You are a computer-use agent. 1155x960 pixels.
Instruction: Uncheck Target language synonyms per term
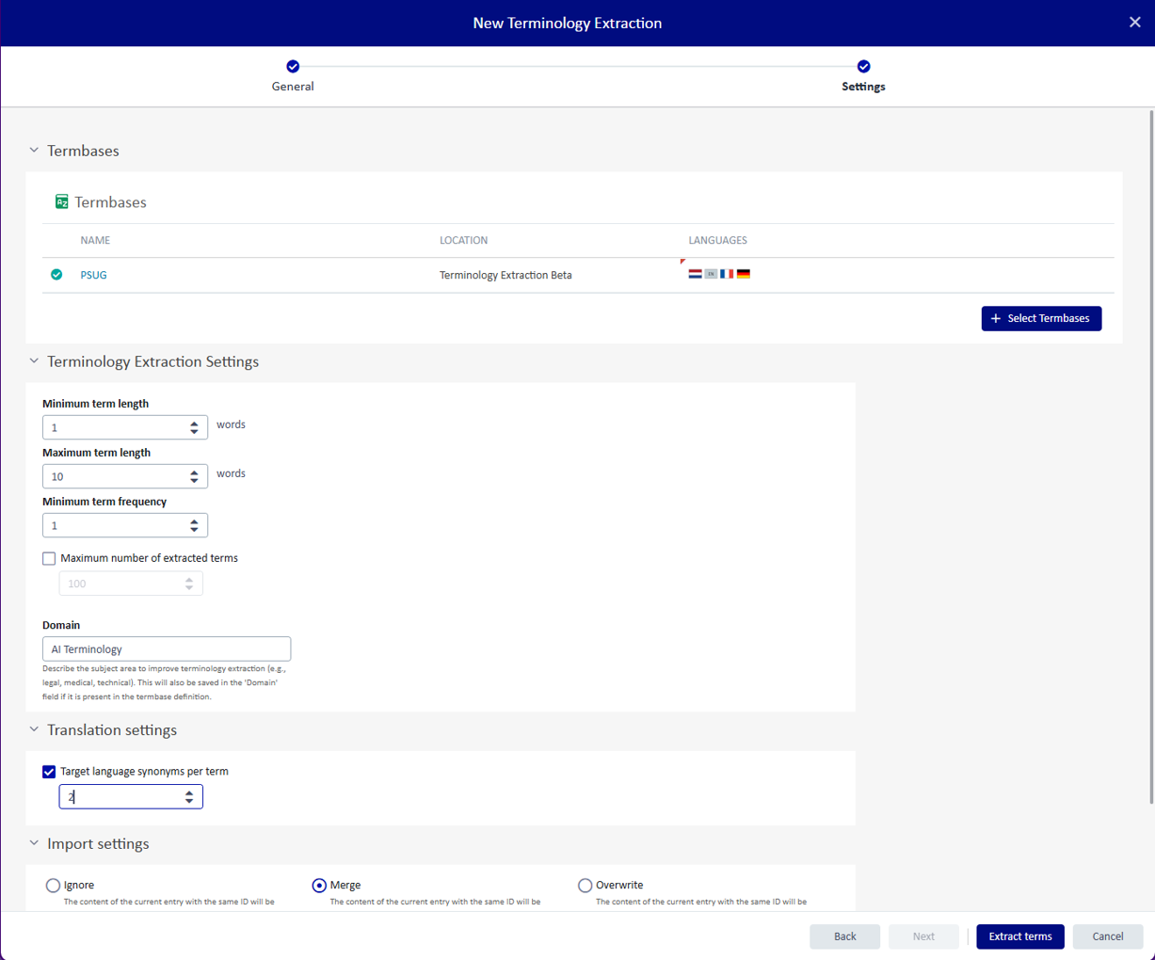pos(49,772)
